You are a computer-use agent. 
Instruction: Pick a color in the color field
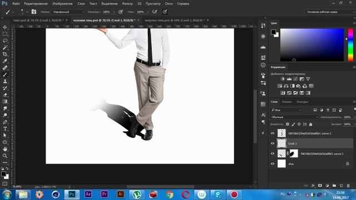coord(312,44)
